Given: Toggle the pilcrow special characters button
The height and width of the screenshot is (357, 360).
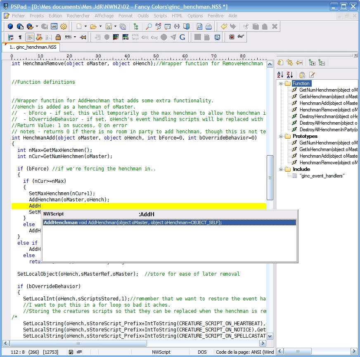Looking at the screenshot, I should tap(20, 37).
